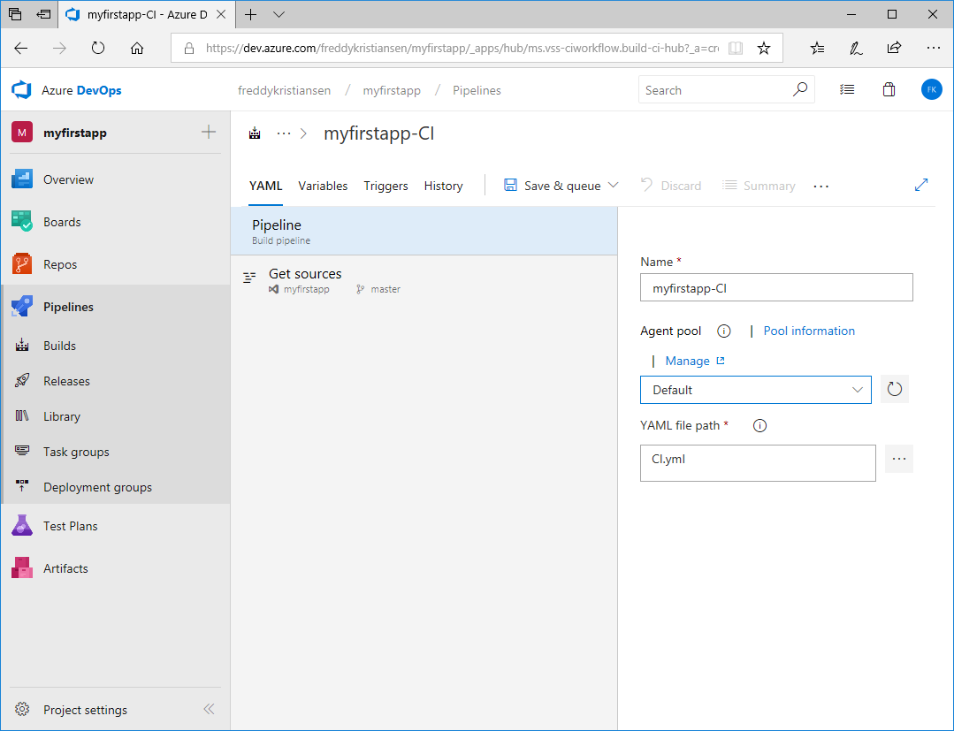Click the Pool information link

point(809,331)
